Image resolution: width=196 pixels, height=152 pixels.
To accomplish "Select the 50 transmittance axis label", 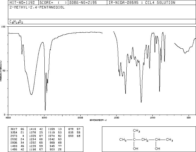I will (x=4, y=71).
